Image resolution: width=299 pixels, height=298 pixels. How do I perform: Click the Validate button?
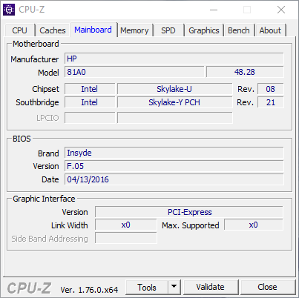pyautogui.click(x=210, y=287)
